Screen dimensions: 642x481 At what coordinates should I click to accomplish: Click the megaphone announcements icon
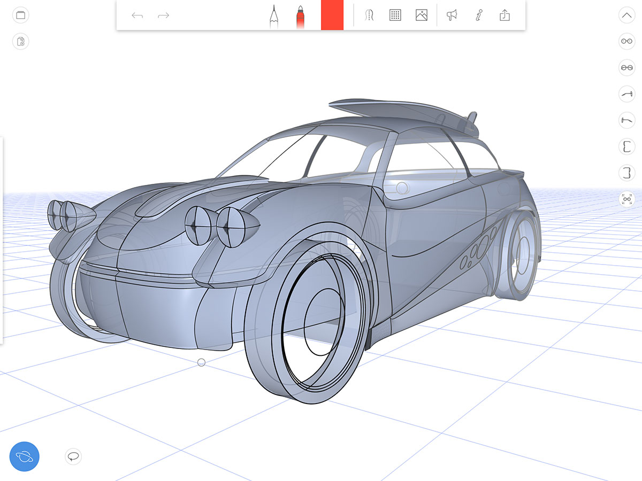(x=453, y=15)
